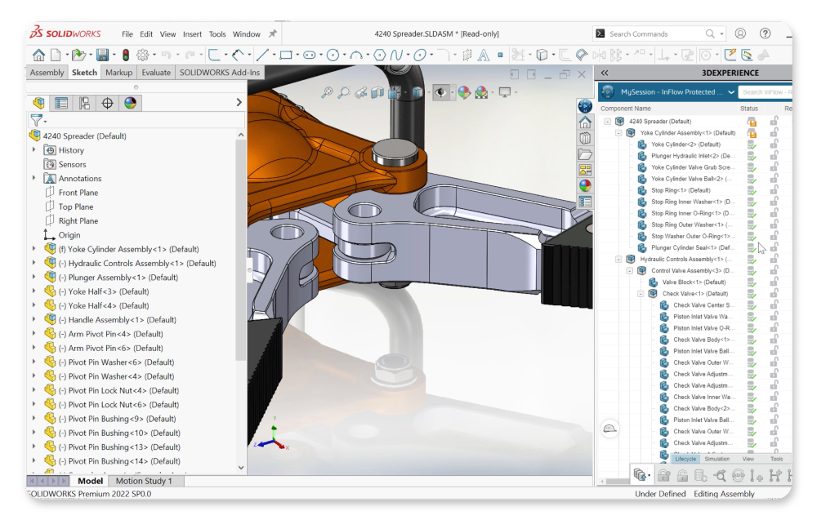The image size is (817, 520).
Task: Open Options with the gear icon
Action: (143, 55)
